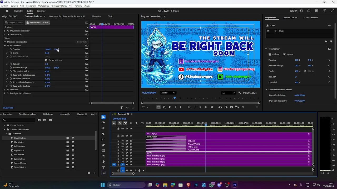Click Rellenar button in Transformar
This screenshot has height=189, width=337.
274,54
